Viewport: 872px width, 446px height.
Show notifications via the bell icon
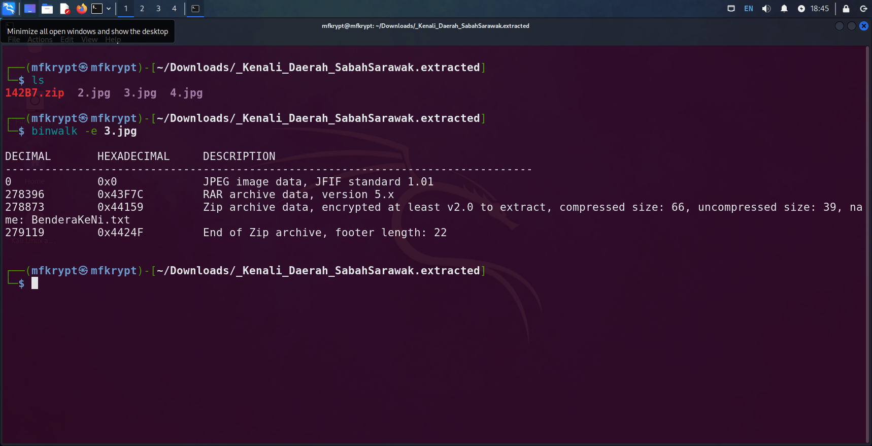coord(784,9)
